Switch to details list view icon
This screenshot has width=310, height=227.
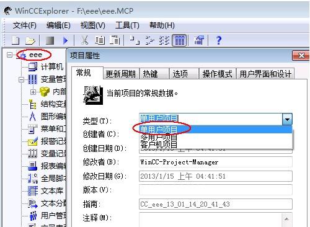(x=180, y=40)
